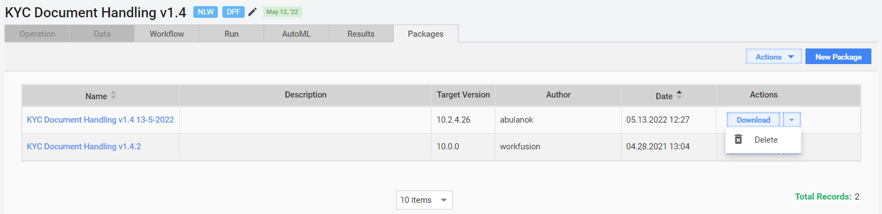Click the May 12, '22 date tag
Image resolution: width=882 pixels, height=214 pixels.
(x=282, y=12)
